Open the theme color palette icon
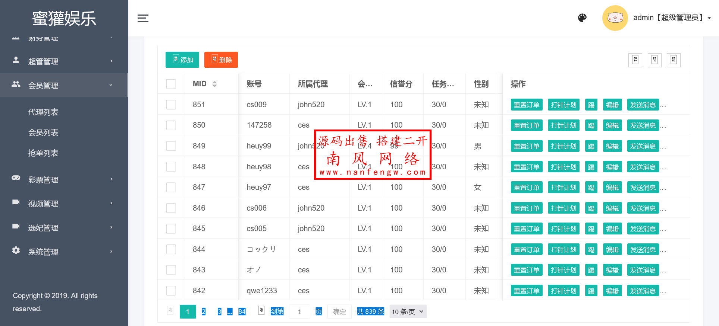The height and width of the screenshot is (326, 719). 582,18
